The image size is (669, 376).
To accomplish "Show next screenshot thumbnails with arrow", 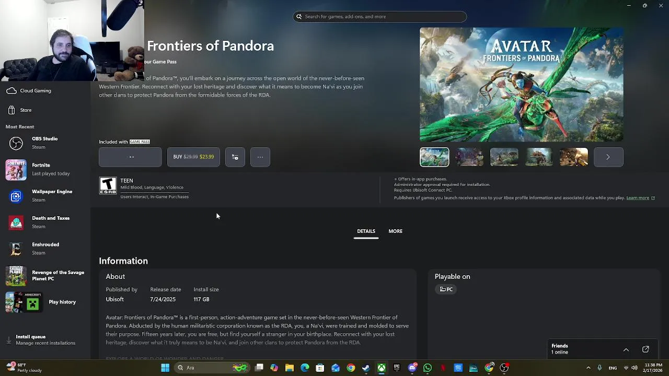I will (x=608, y=157).
